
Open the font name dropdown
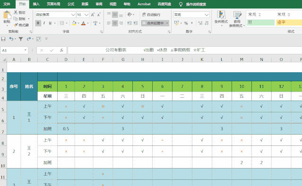(x=73, y=15)
